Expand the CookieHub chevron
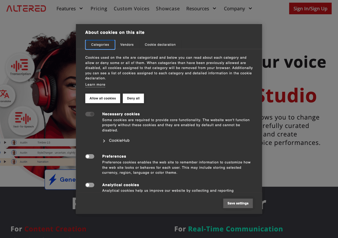Viewport: 338px width, 238px height. [x=104, y=141]
